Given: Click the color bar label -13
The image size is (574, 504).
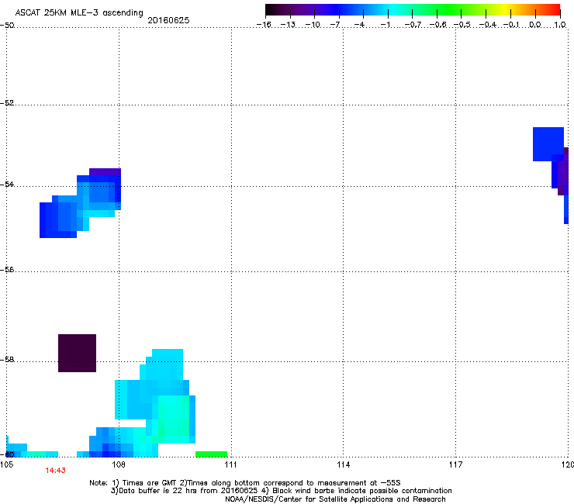Looking at the screenshot, I should tap(288, 25).
